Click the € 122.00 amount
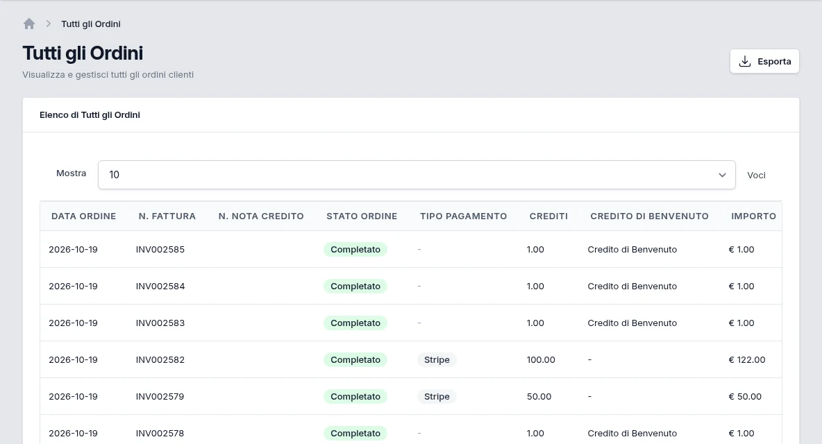Viewport: 822px width, 444px height. click(747, 359)
